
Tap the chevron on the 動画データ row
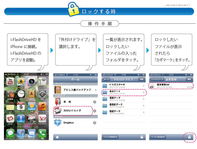point(144,112)
